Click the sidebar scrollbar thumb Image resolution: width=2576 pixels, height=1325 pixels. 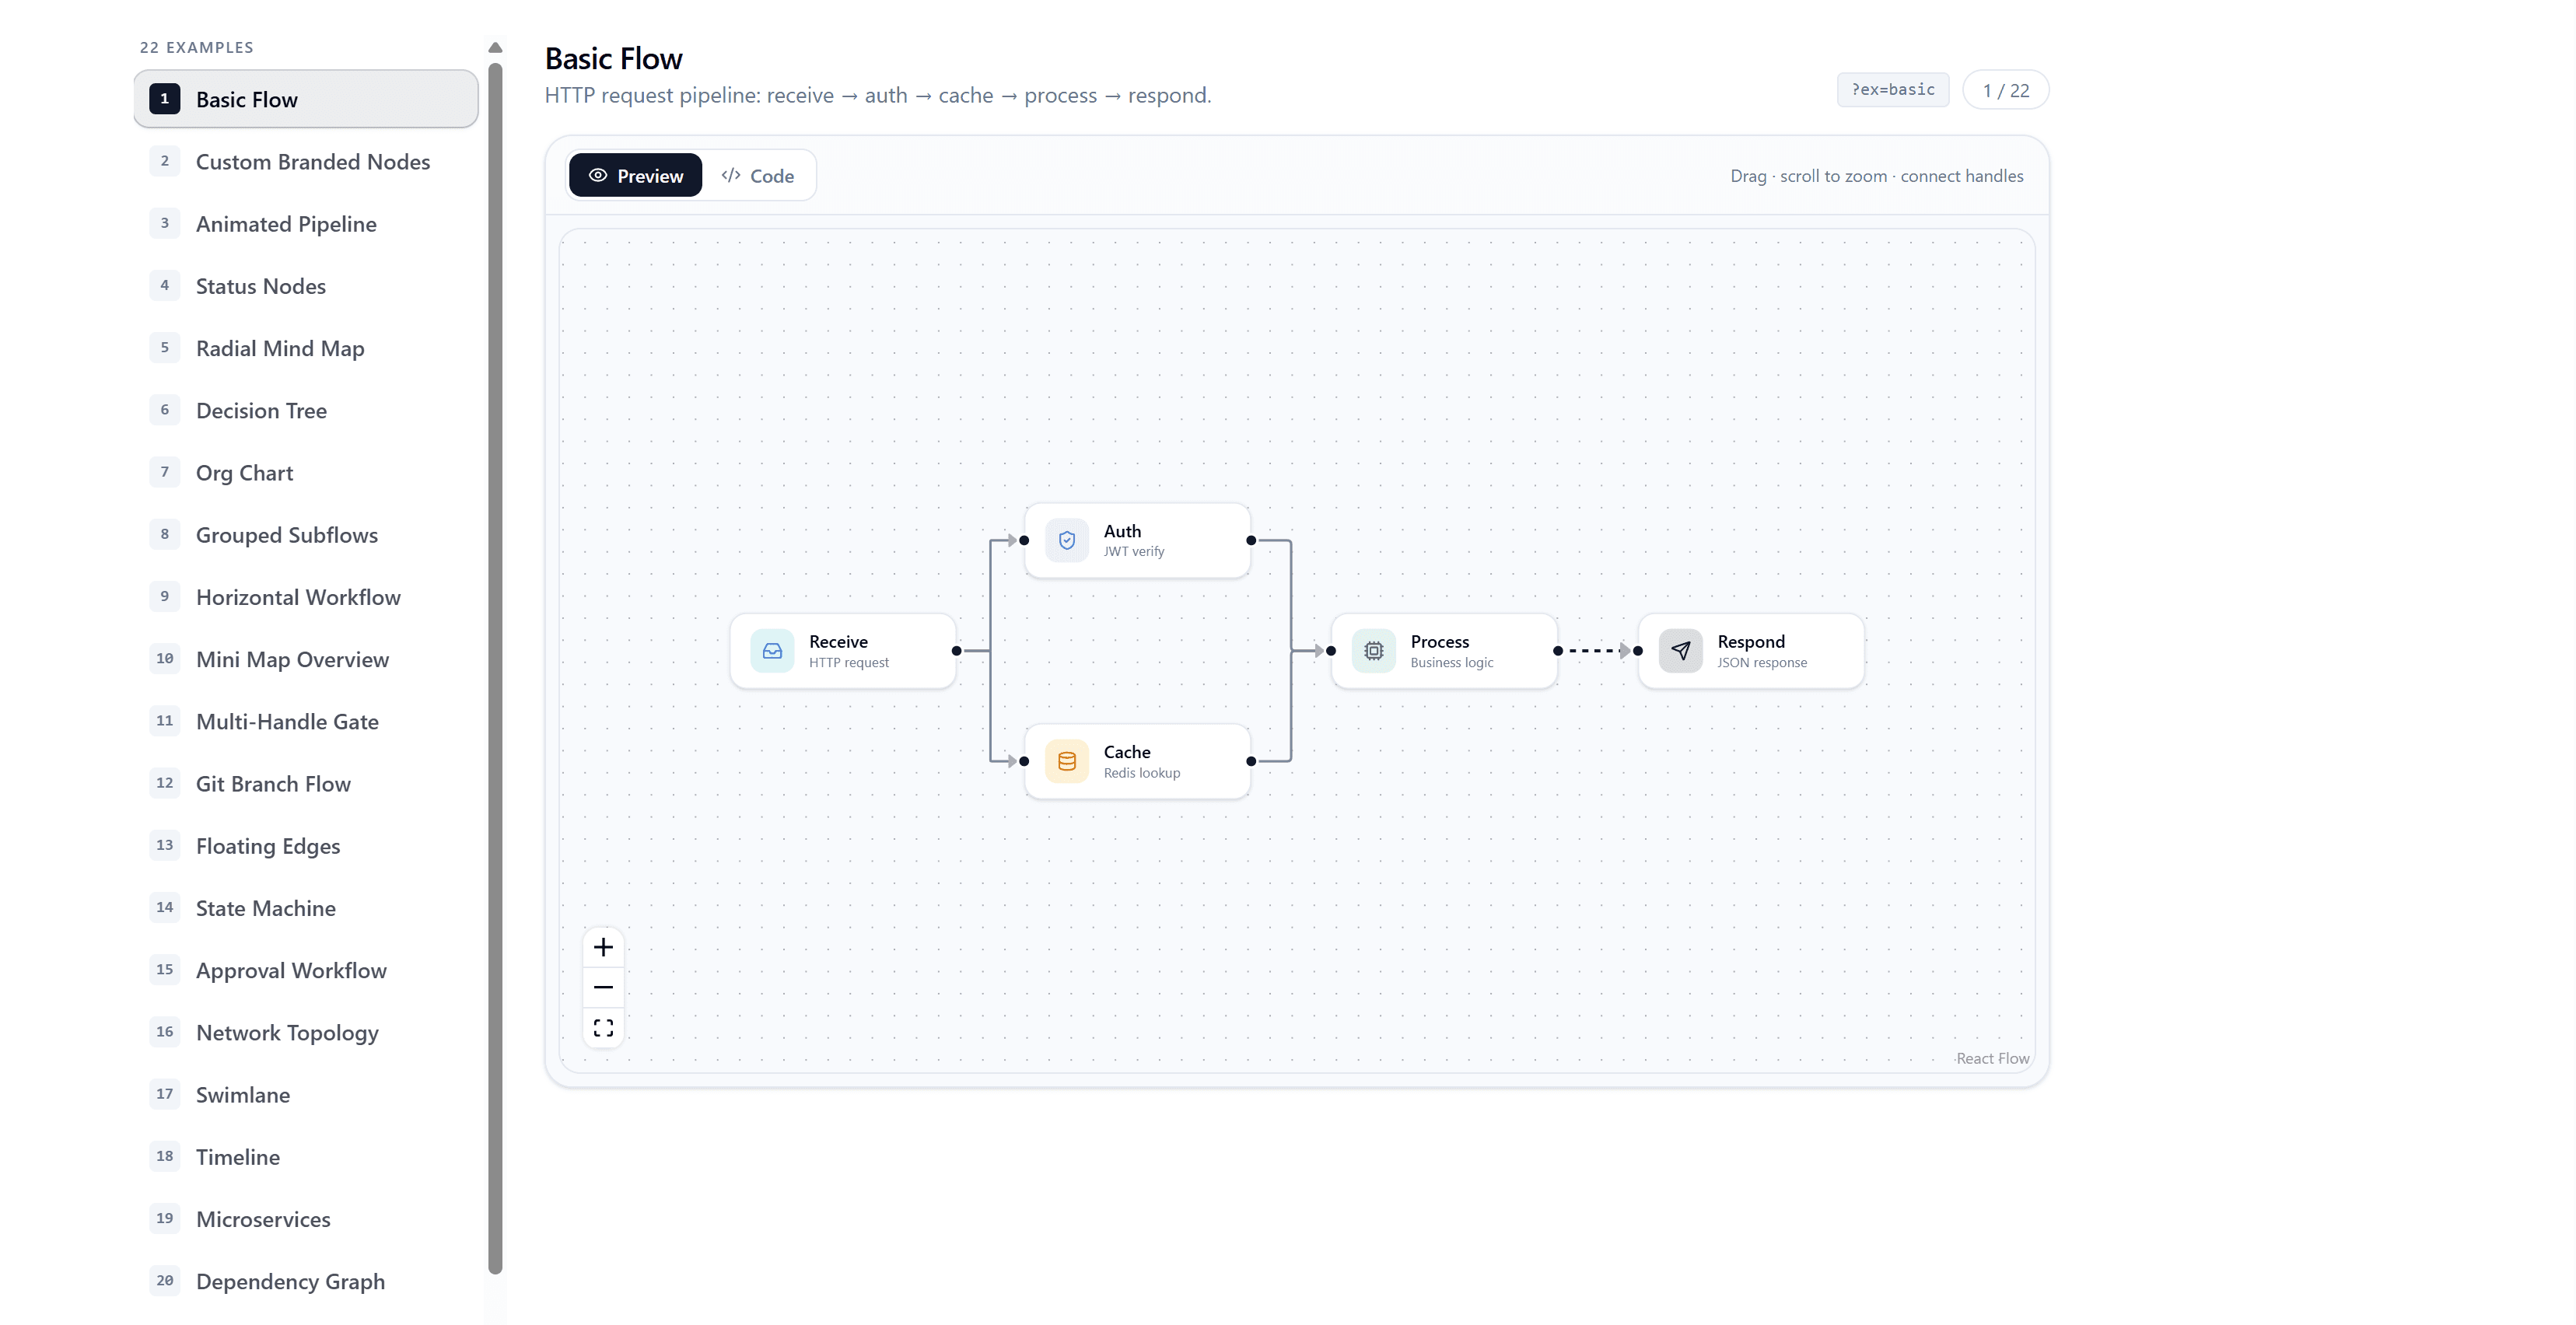[495, 668]
